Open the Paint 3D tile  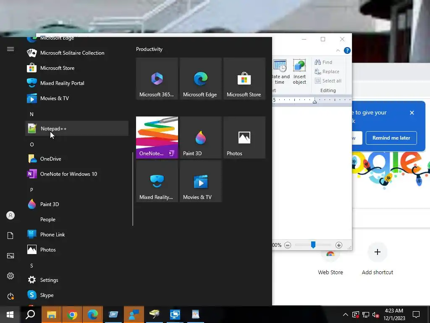point(201,138)
